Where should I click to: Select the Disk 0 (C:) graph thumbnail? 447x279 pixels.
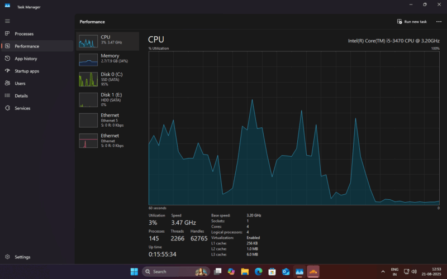coord(88,79)
